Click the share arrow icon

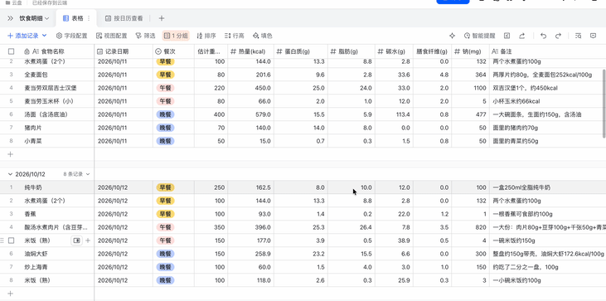(x=521, y=36)
